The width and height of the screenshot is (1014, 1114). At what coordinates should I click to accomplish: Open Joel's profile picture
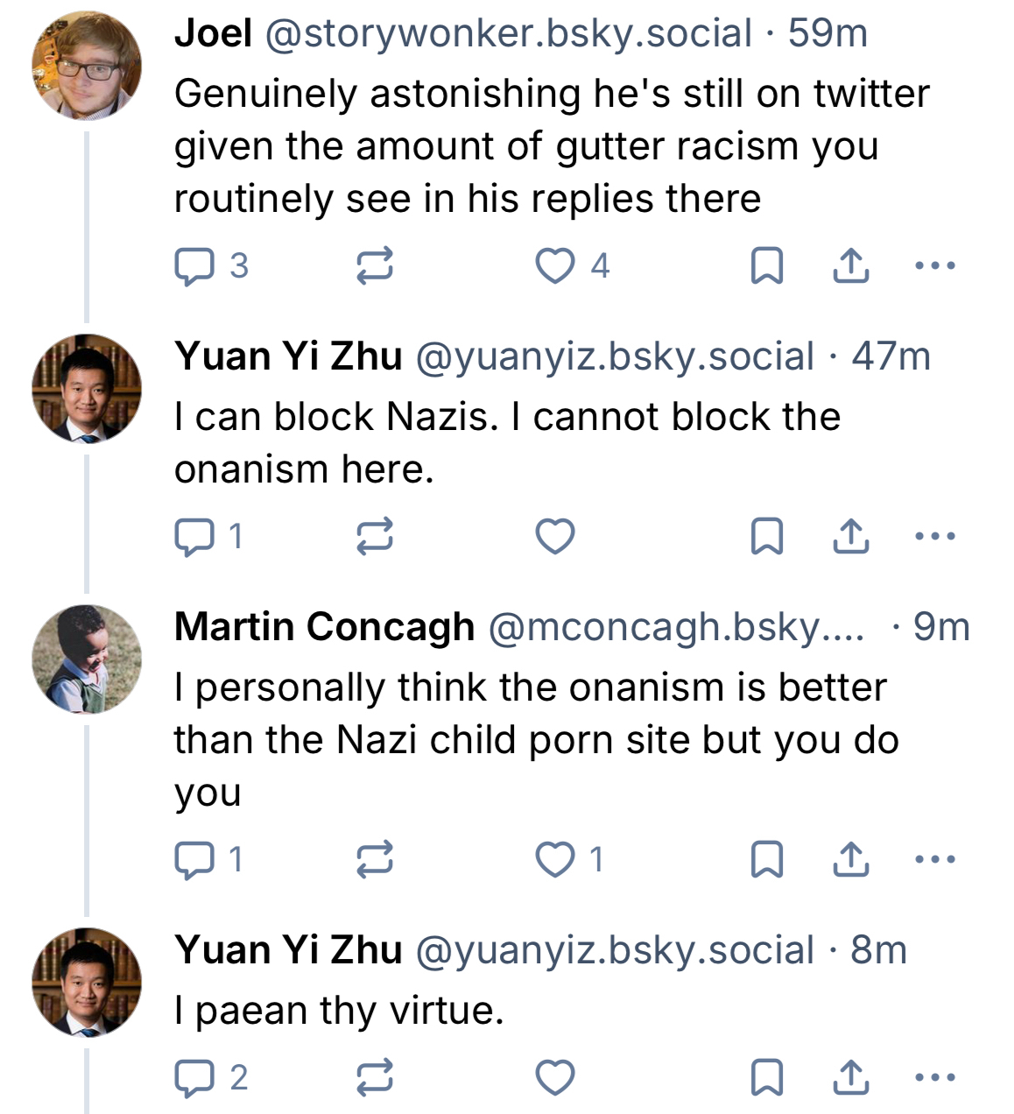pos(87,66)
